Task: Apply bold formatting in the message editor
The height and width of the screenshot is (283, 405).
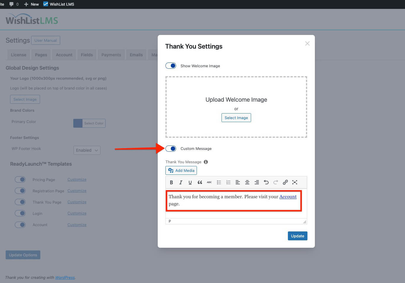Action: coord(171,182)
